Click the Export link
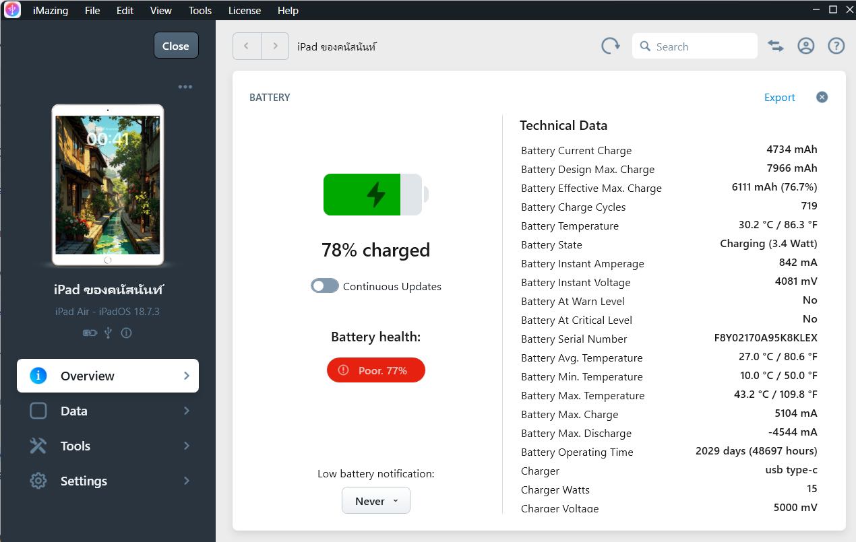Screen dimensions: 856x542 pyautogui.click(x=779, y=98)
